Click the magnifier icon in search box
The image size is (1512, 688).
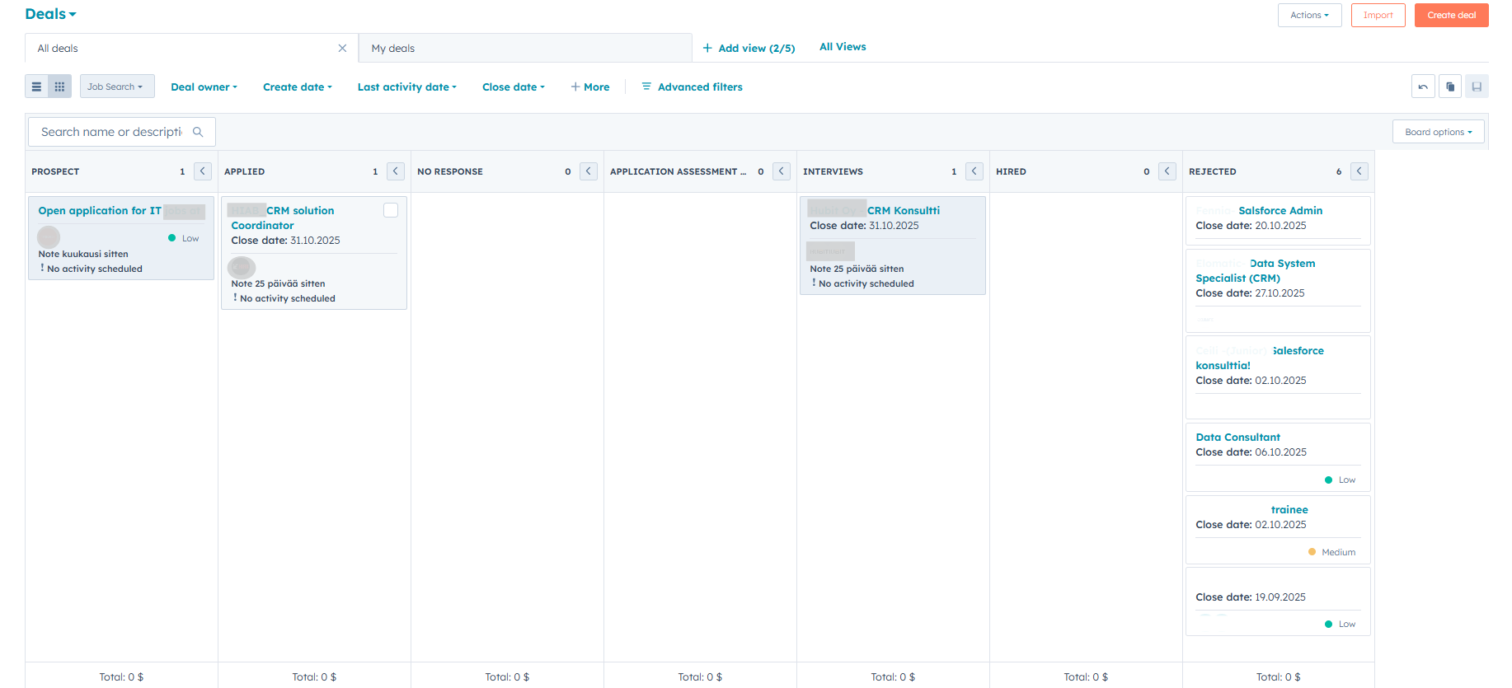tap(198, 132)
